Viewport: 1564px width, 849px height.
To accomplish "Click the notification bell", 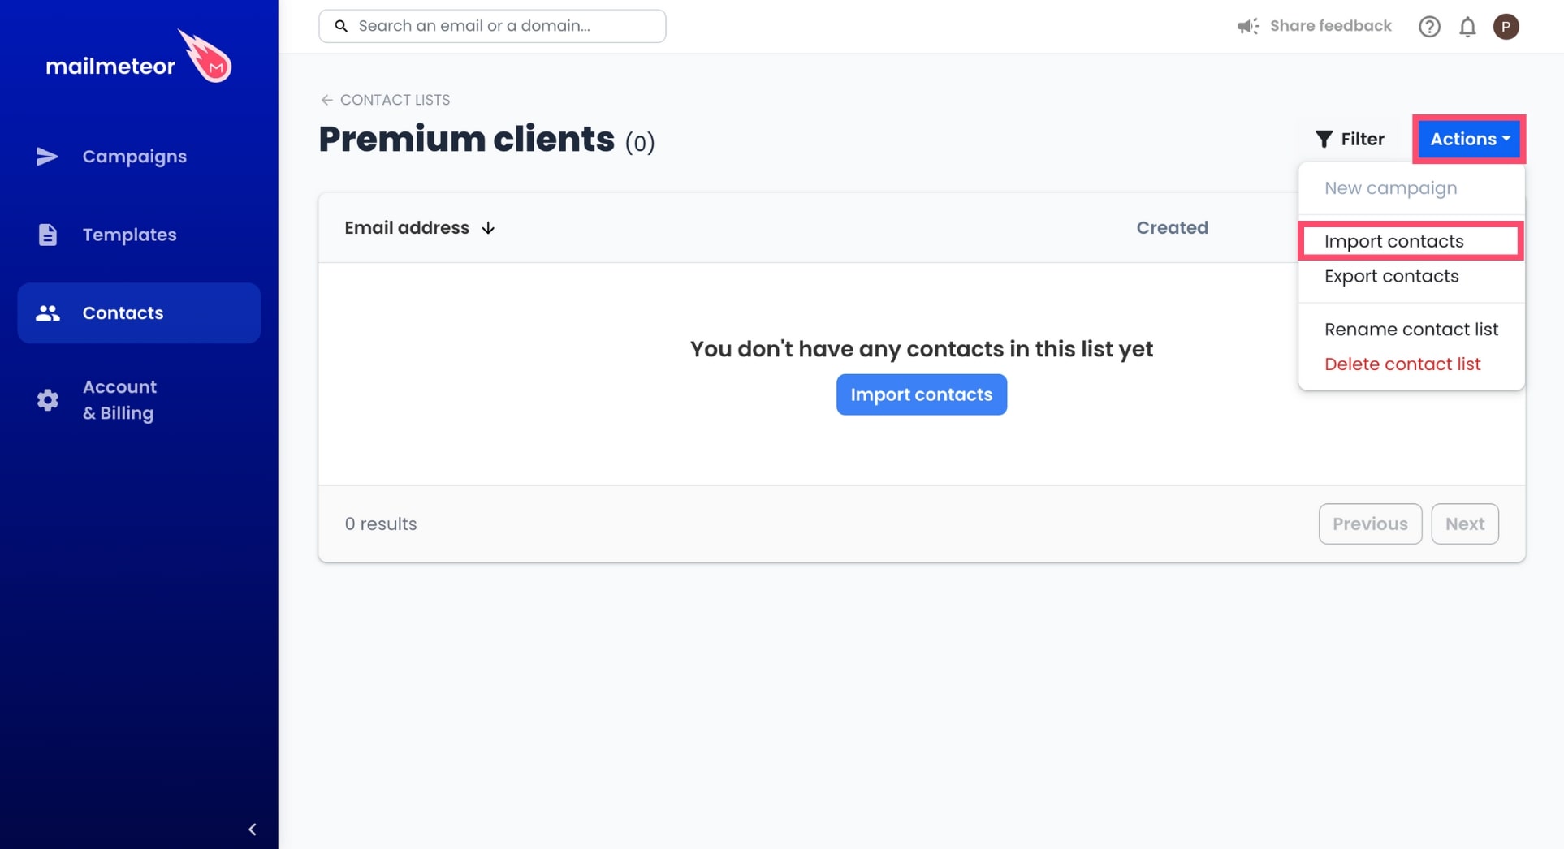I will (1467, 26).
